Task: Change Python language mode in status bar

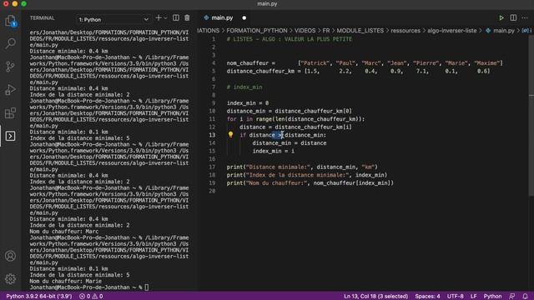Action: (x=492, y=297)
